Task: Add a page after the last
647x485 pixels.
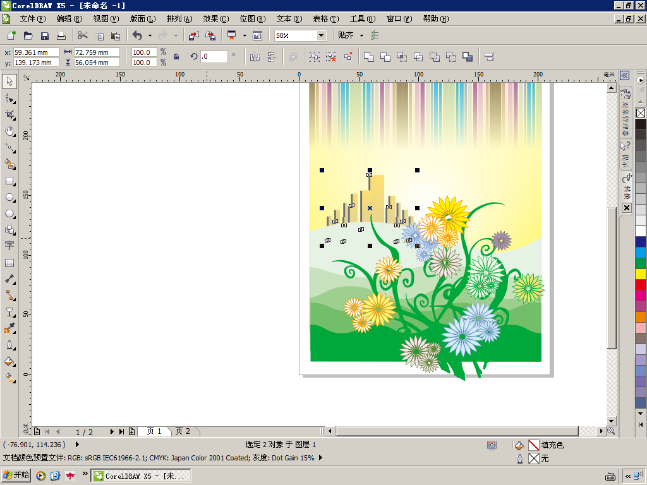Action: [131, 432]
